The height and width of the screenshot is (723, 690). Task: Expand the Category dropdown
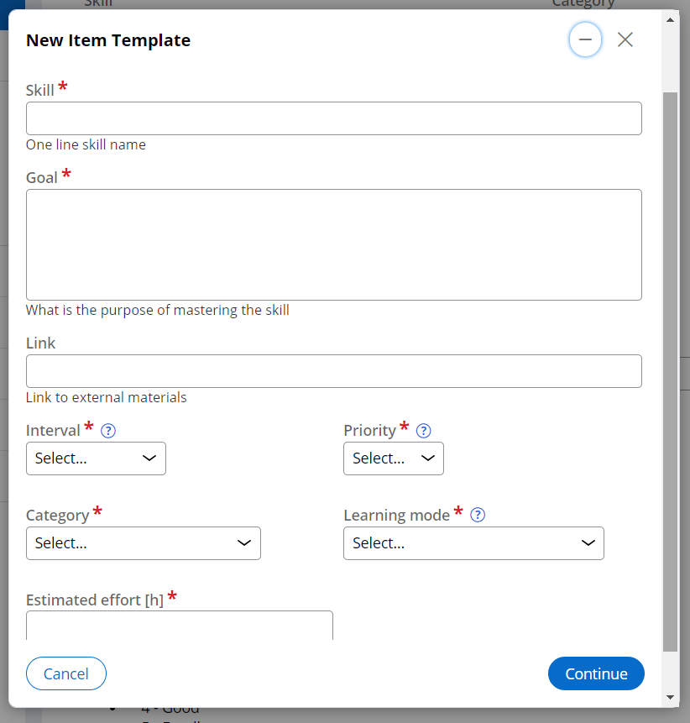(x=143, y=543)
